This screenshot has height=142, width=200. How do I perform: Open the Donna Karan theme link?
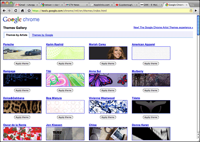pos(140,125)
